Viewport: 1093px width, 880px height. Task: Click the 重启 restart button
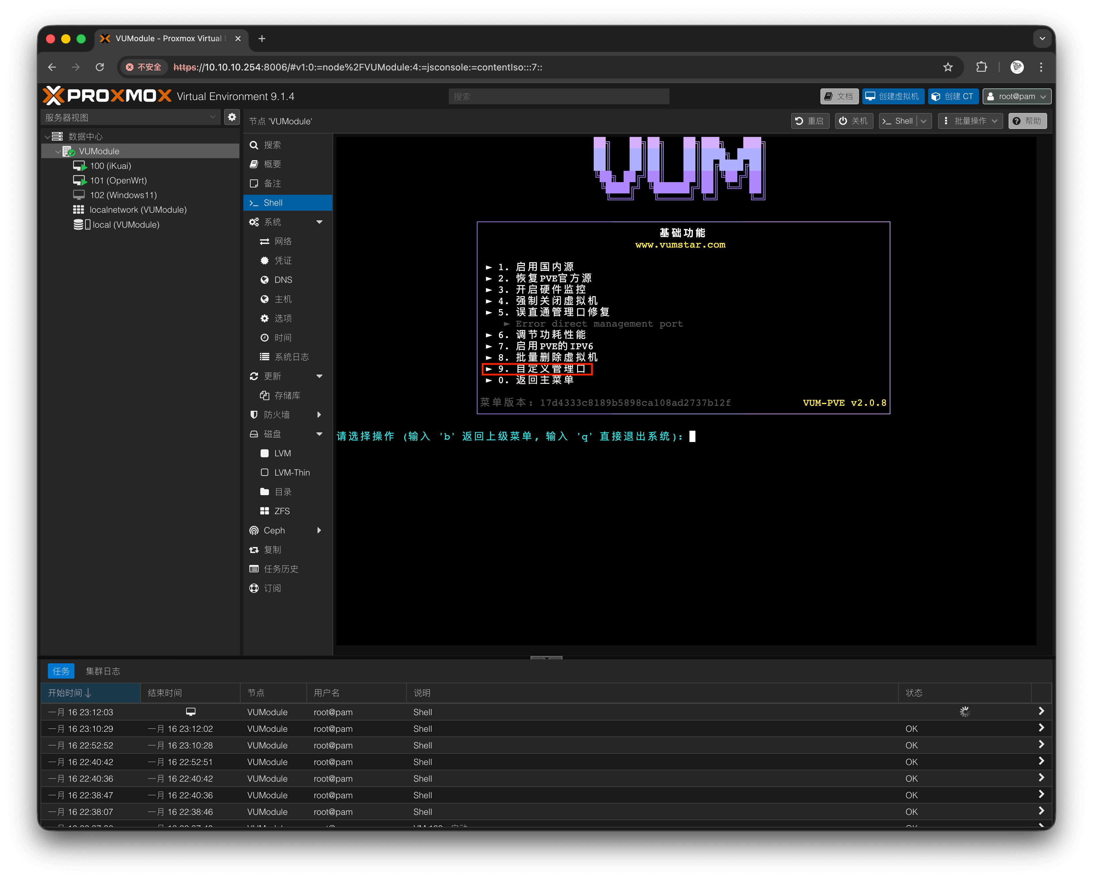click(x=809, y=121)
